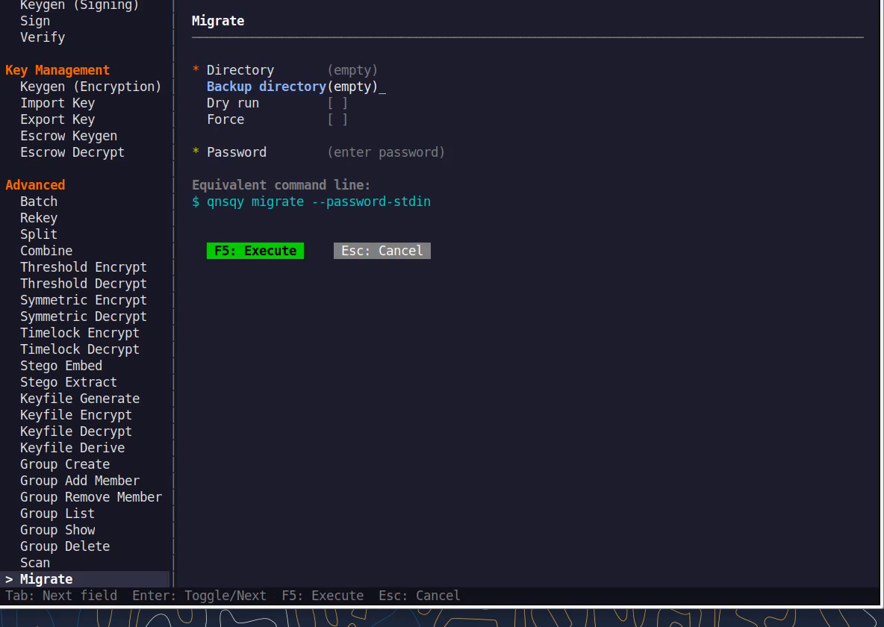The image size is (884, 627).
Task: Open the Rekey entry
Action: [x=39, y=218]
